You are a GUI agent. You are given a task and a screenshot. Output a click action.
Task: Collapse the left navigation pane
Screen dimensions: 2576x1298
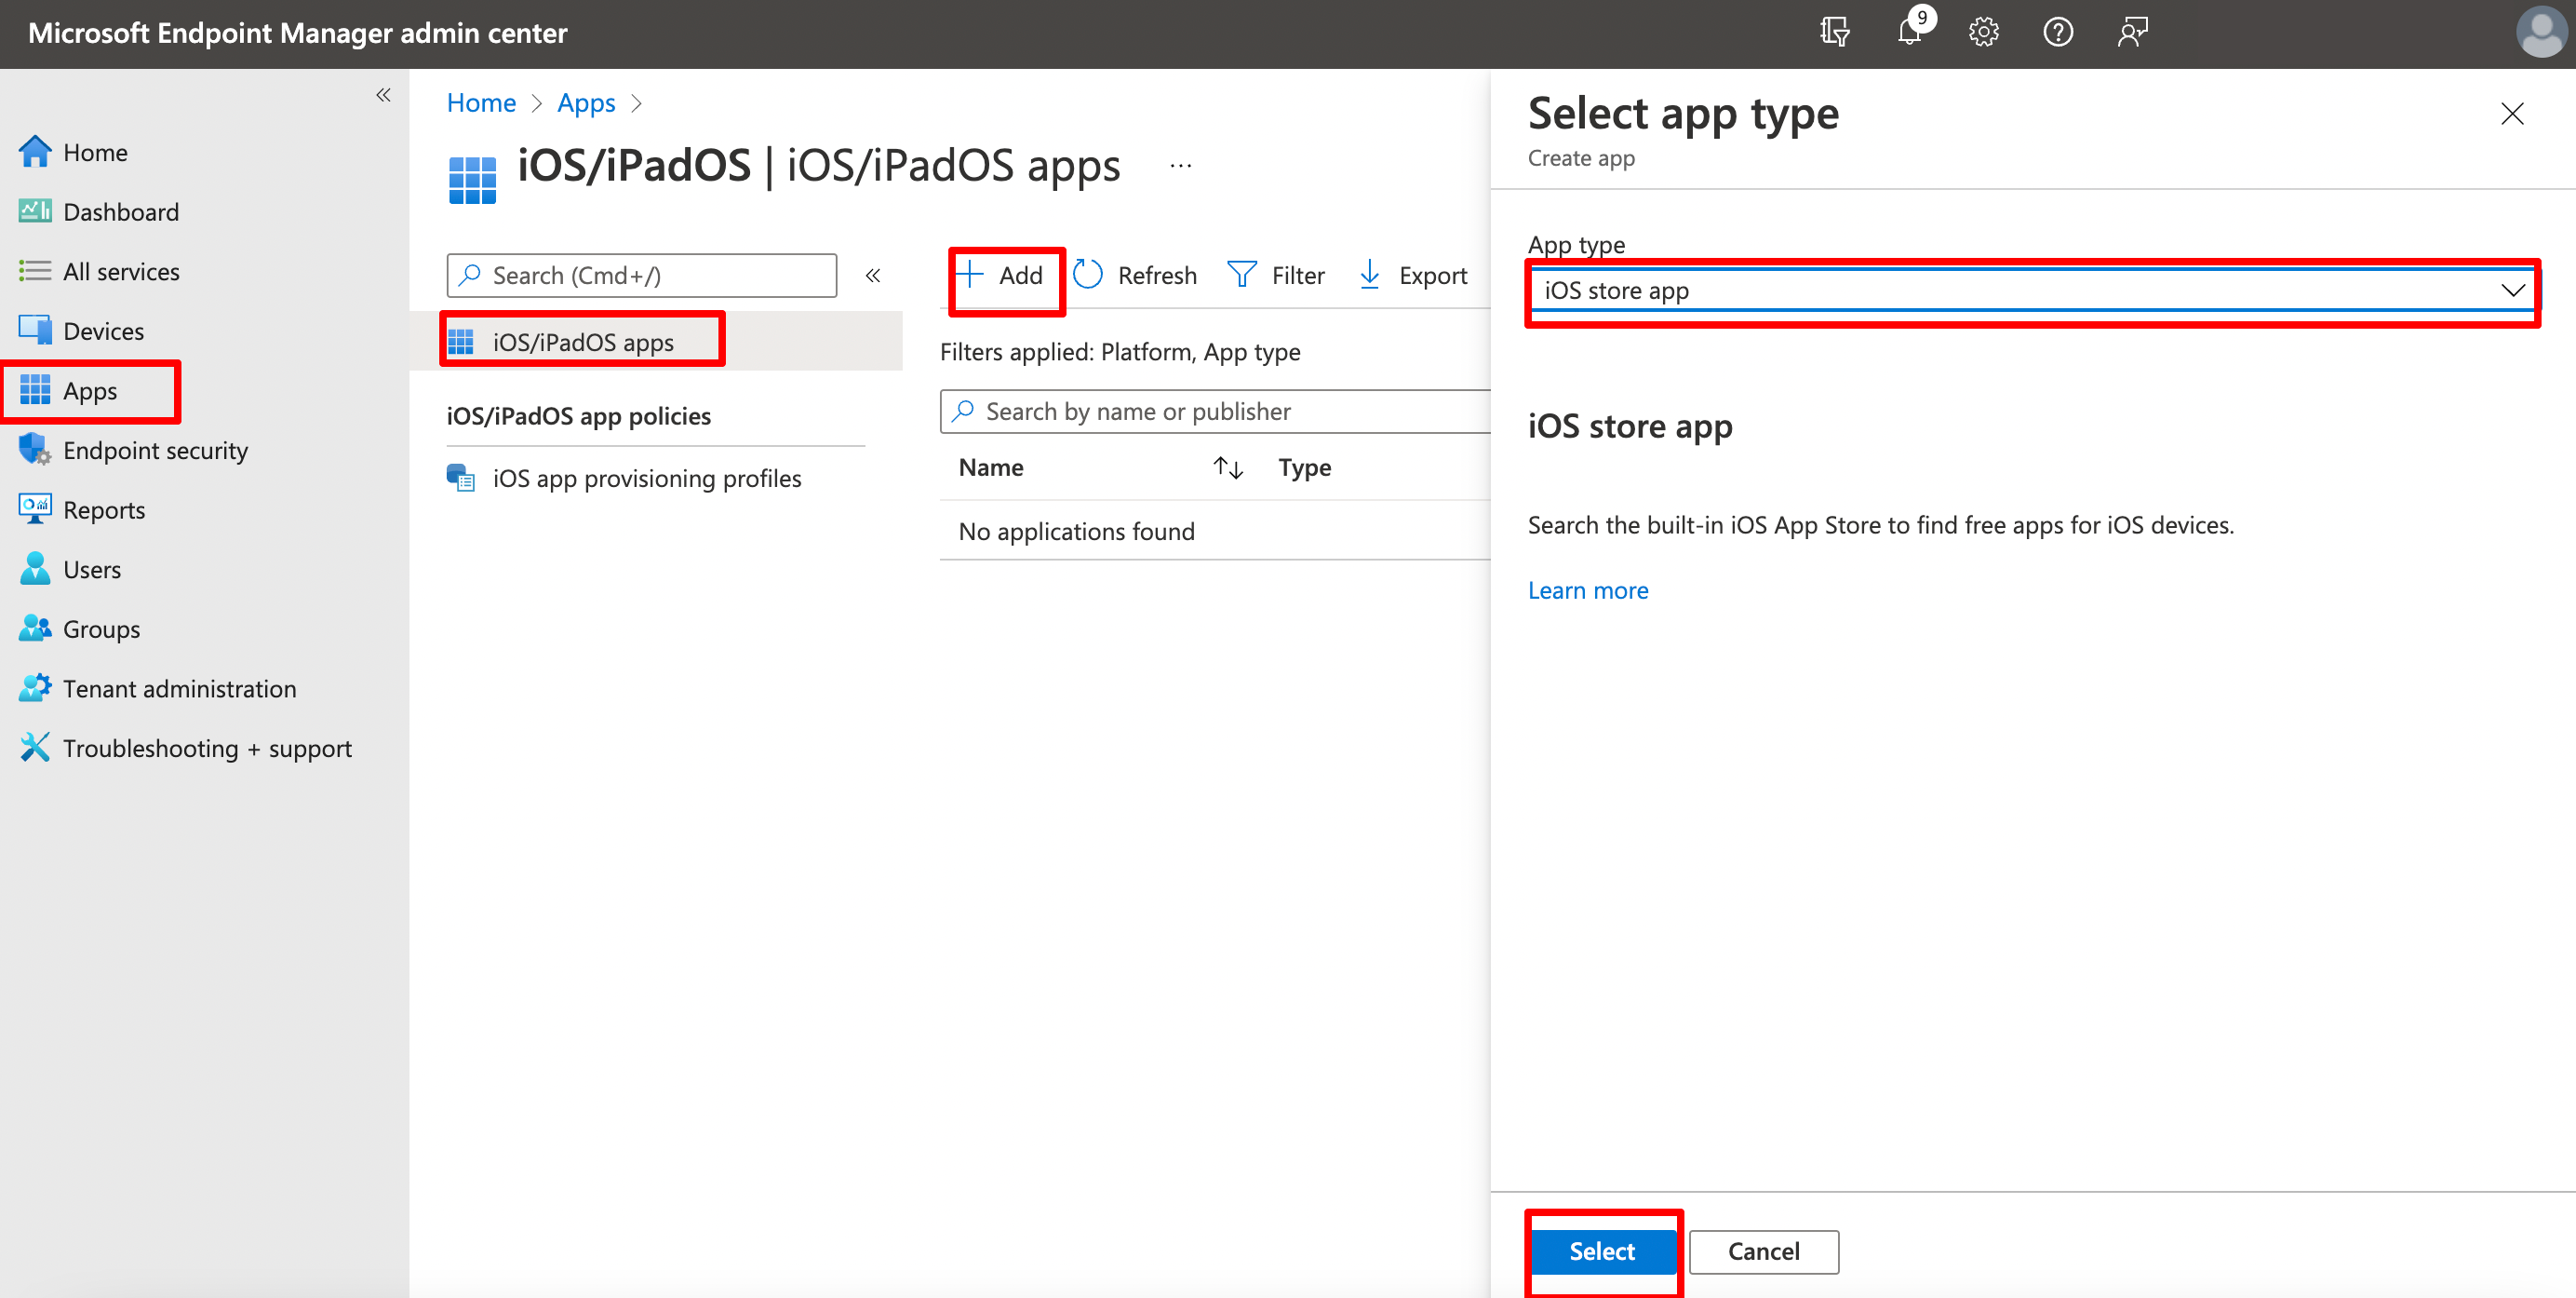tap(383, 94)
